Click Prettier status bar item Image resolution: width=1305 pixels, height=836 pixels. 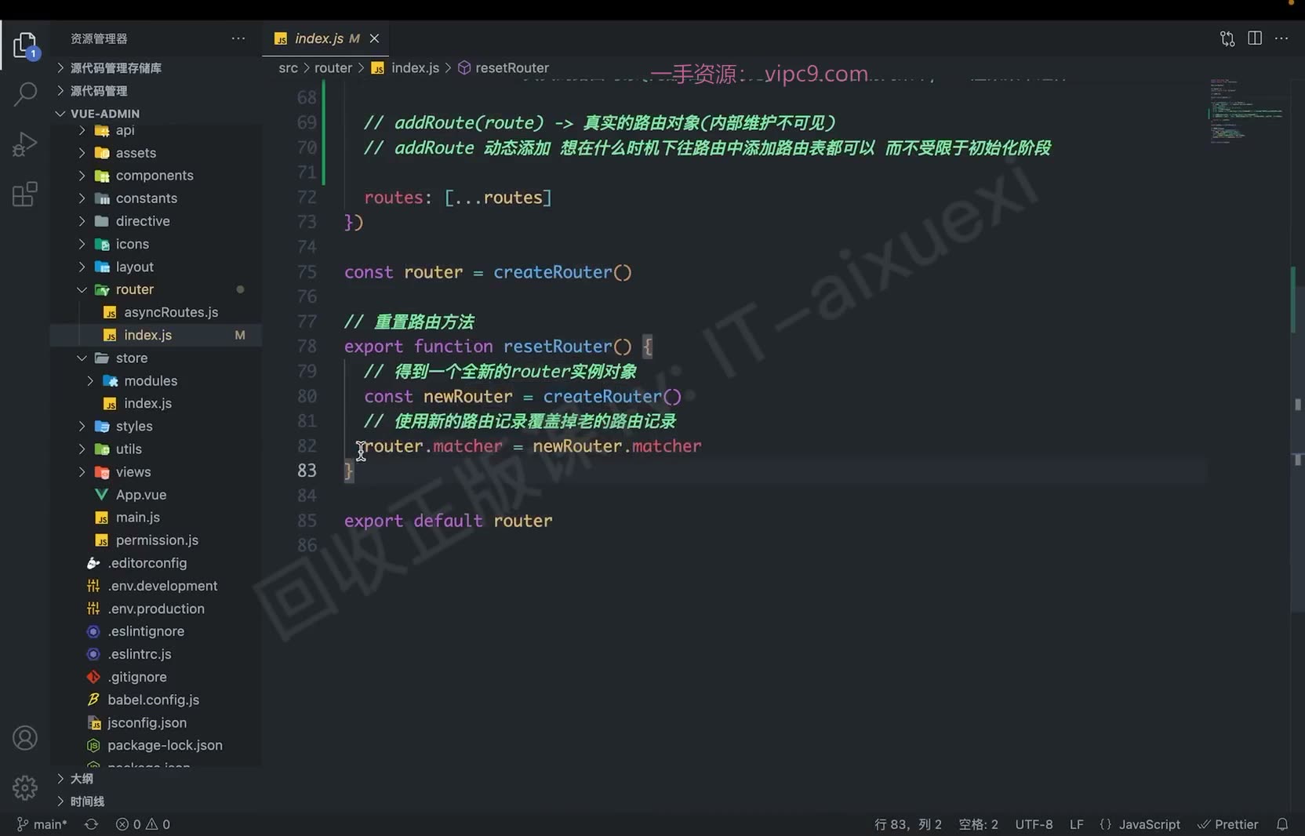click(x=1227, y=824)
